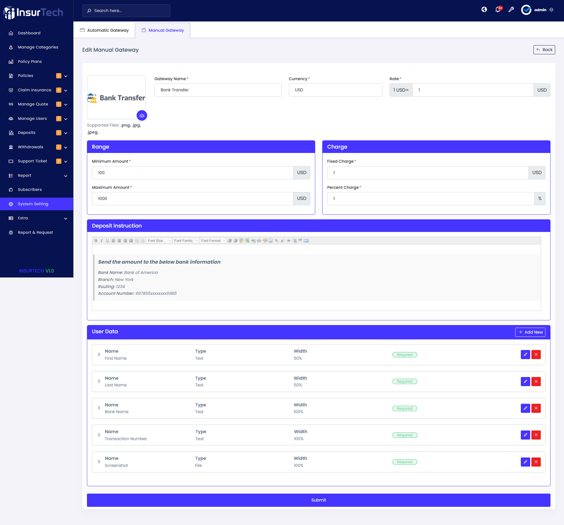564x525 pixels.
Task: Toggle bold in the deposit instruction editor
Action: tap(96, 240)
